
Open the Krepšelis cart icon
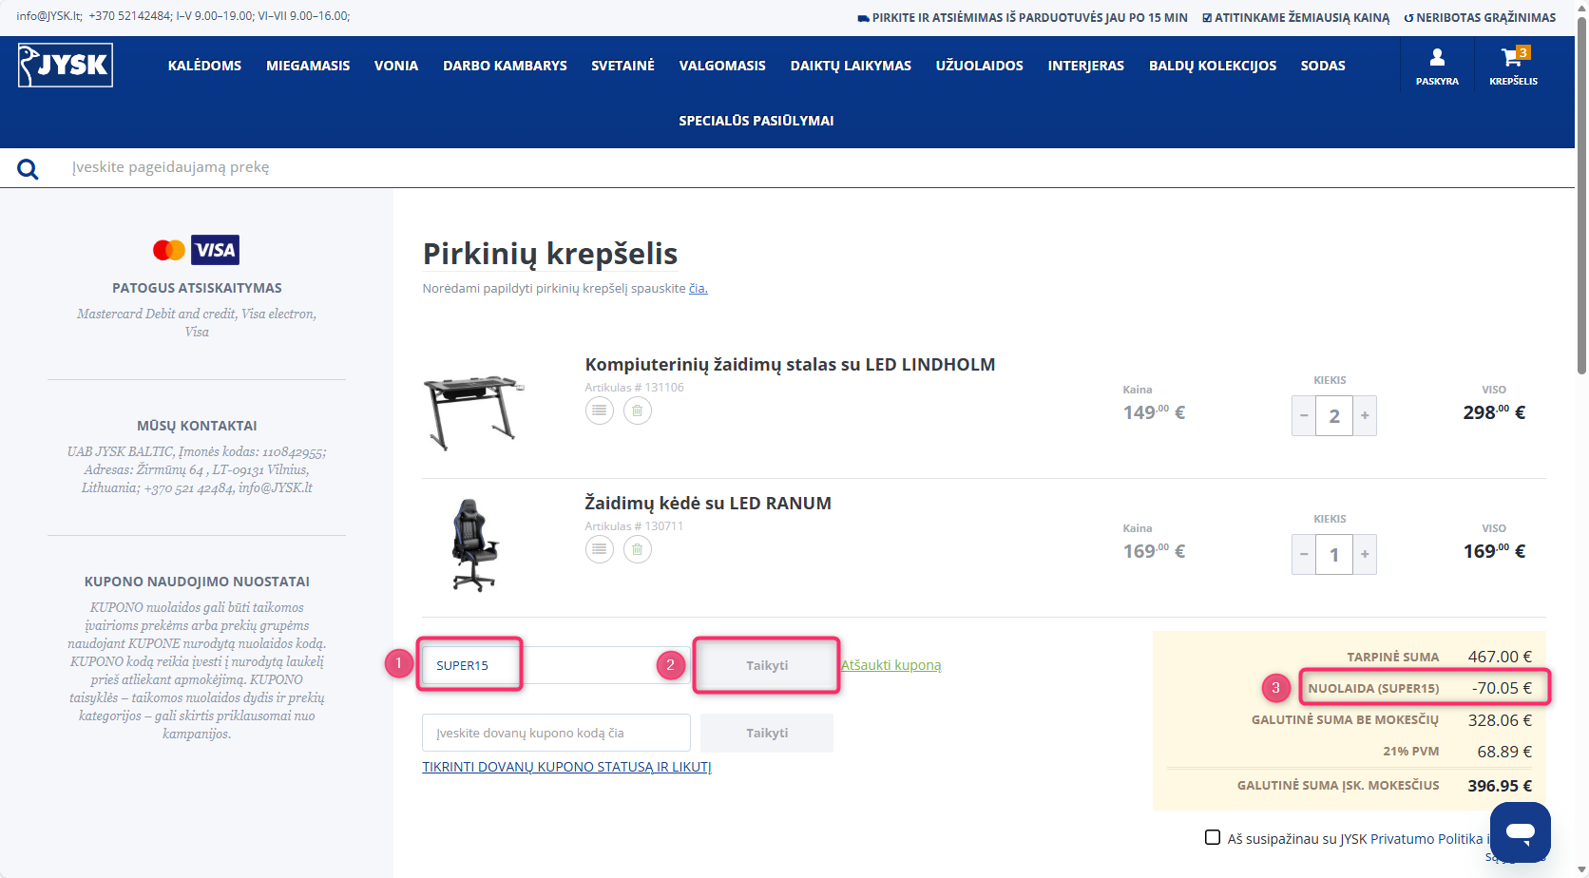(x=1513, y=67)
